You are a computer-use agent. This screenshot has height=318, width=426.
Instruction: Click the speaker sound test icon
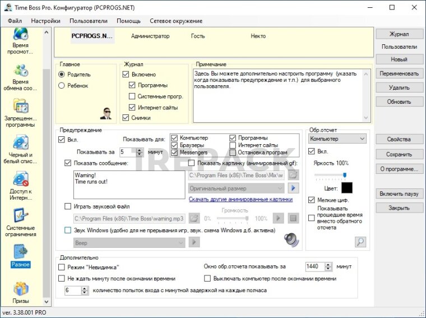[x=291, y=239]
